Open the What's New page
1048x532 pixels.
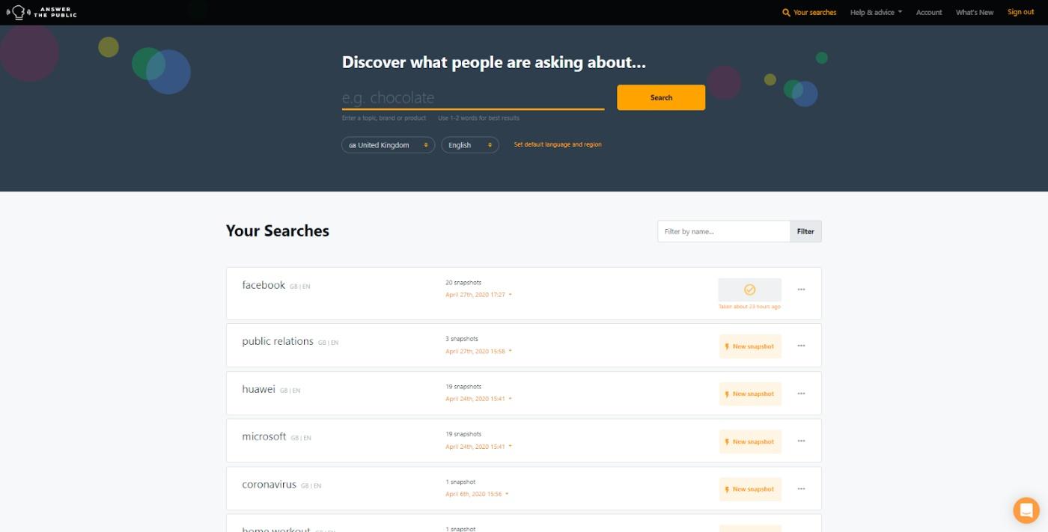pyautogui.click(x=975, y=13)
